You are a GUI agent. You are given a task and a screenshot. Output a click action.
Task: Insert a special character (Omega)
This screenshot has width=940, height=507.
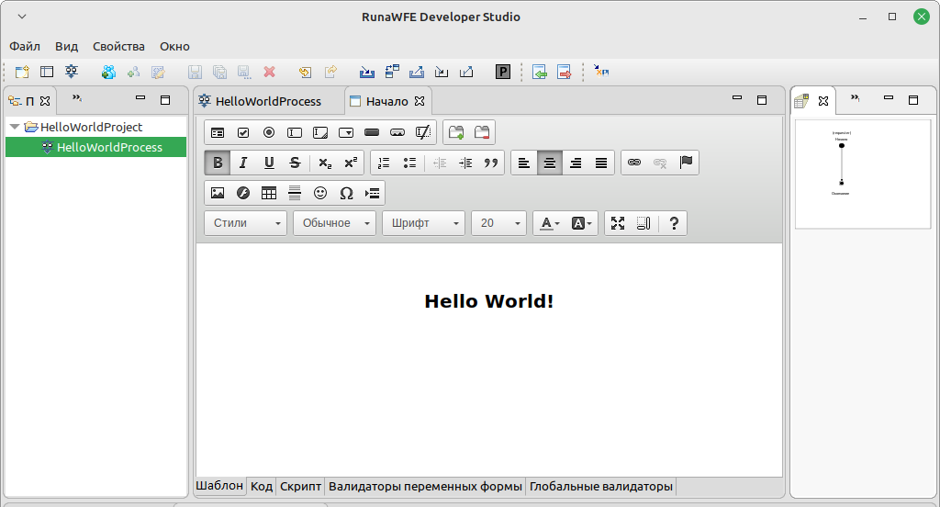pyautogui.click(x=346, y=193)
